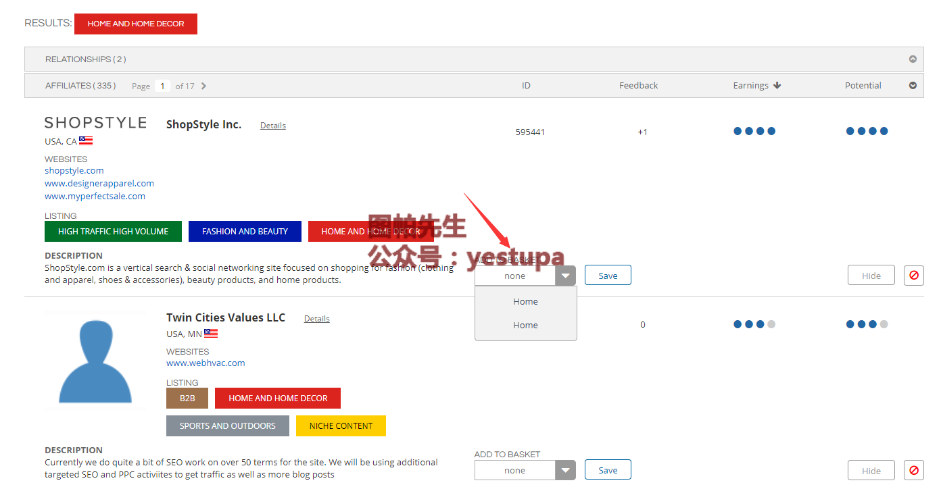
Task: Click Fashion and Beauty listing tag
Action: pyautogui.click(x=245, y=232)
